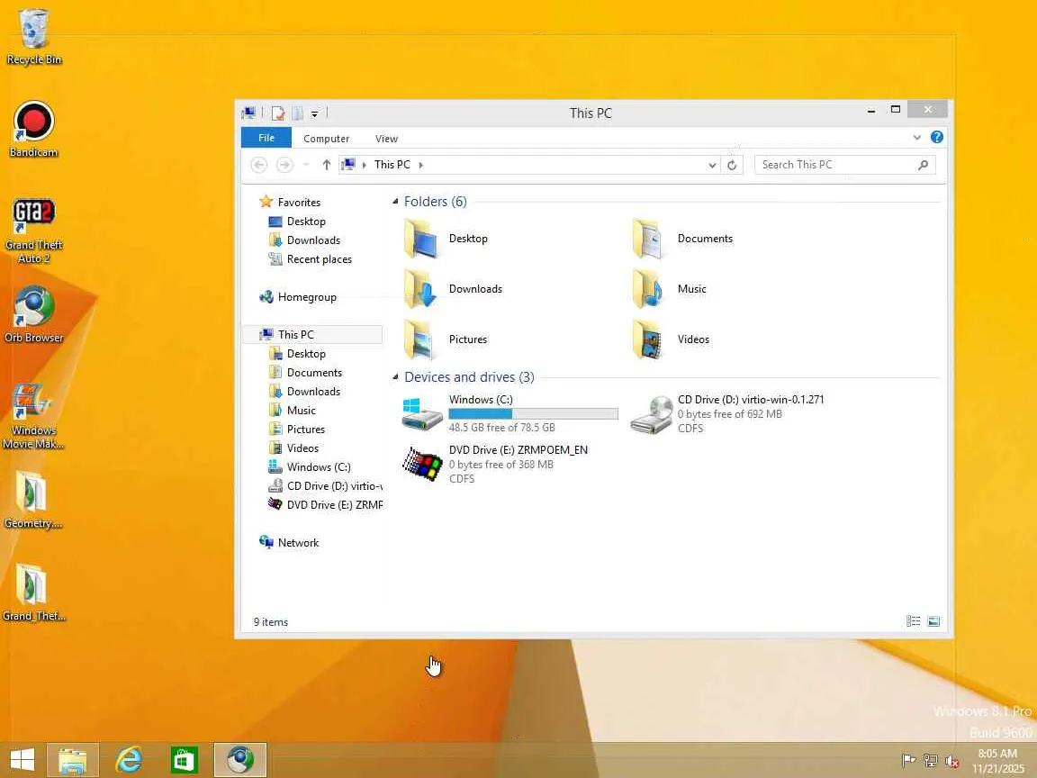
Task: Select This PC in navigation pane
Action: pos(314,335)
